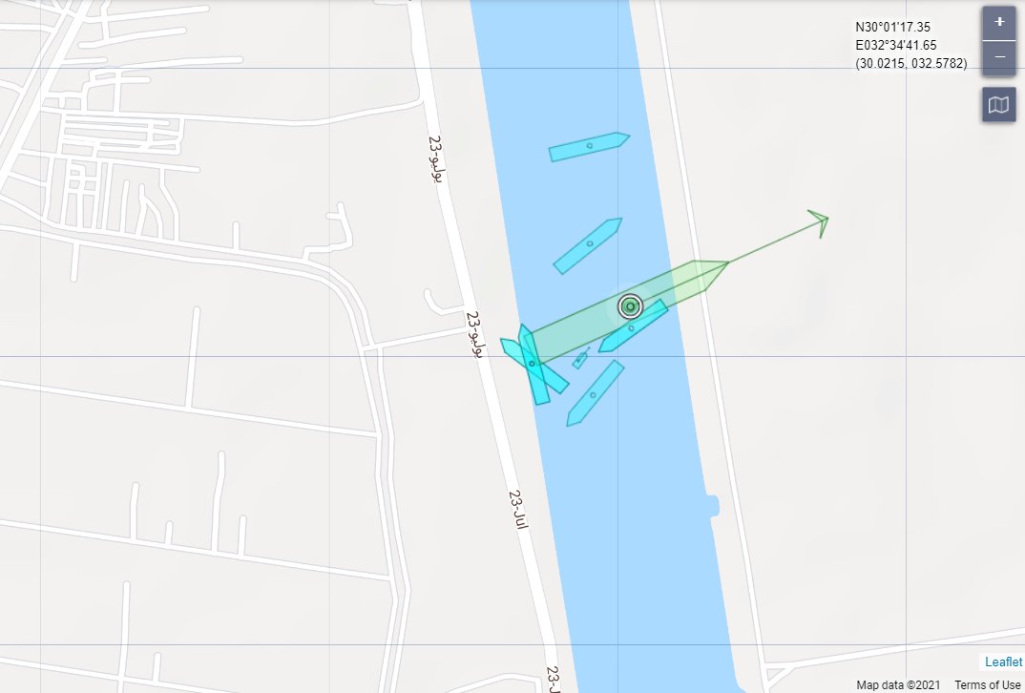Select the cyan vessel north of the green ship
The width and height of the screenshot is (1025, 693).
point(588,245)
